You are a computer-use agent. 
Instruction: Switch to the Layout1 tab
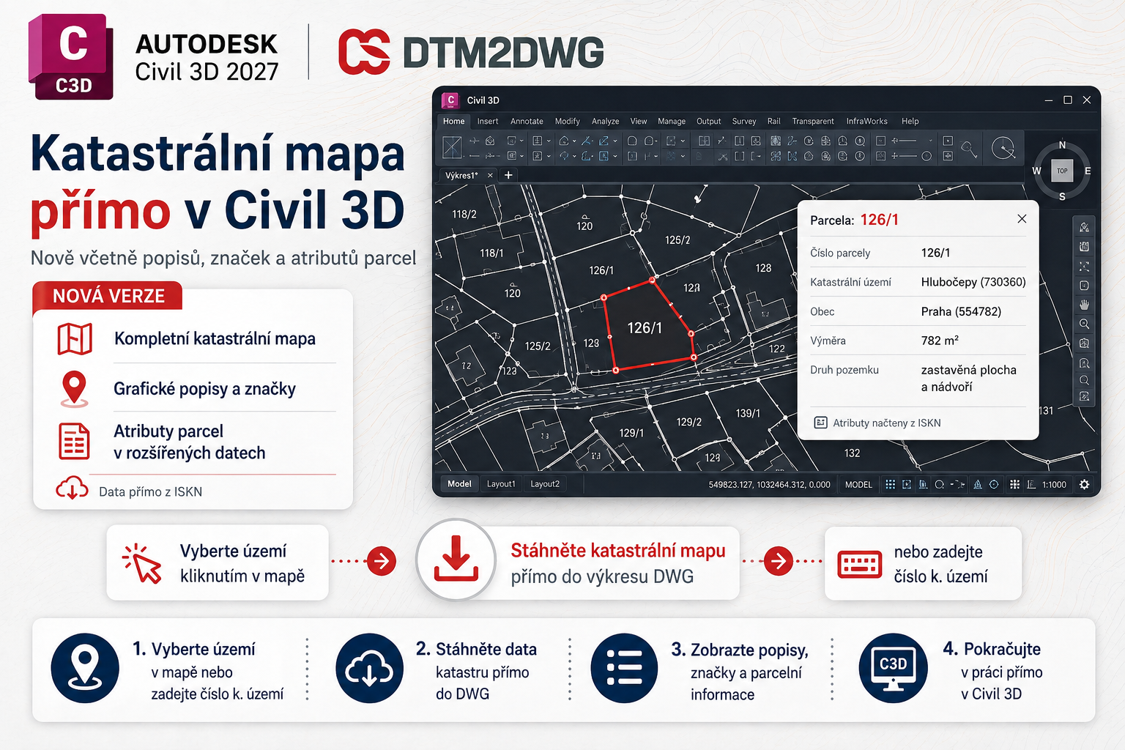click(x=501, y=484)
